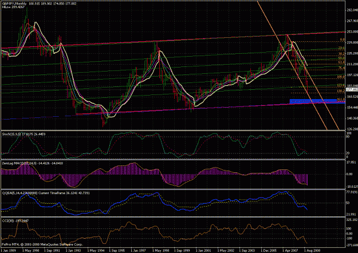Screen dimensions: 358x253
Task: Click the FxPro MT4 MetaQuotes copyright text
Action: [x=42, y=244]
